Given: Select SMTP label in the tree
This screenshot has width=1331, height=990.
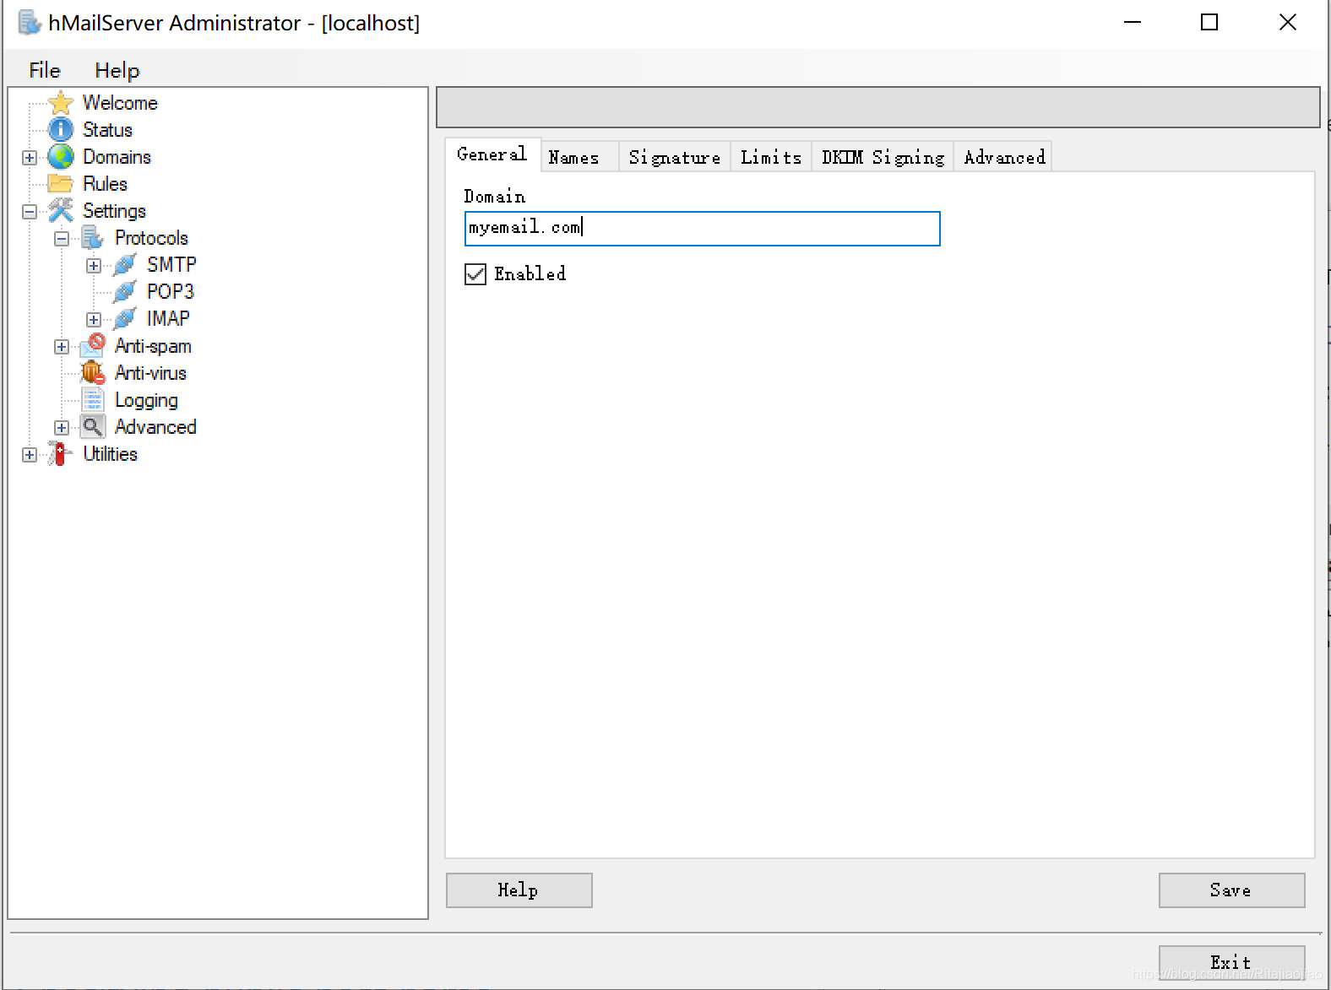Looking at the screenshot, I should 171,265.
